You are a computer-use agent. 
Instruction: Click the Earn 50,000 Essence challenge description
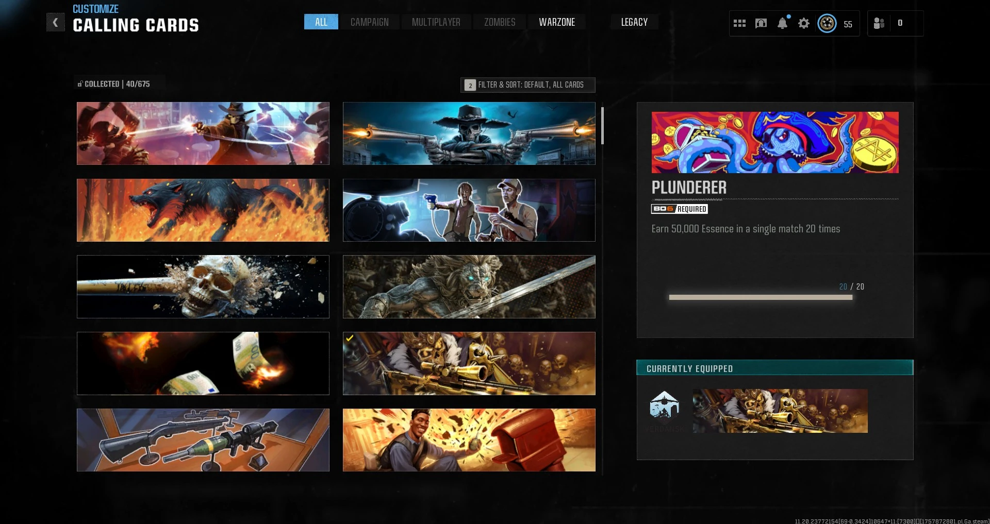[x=746, y=229]
